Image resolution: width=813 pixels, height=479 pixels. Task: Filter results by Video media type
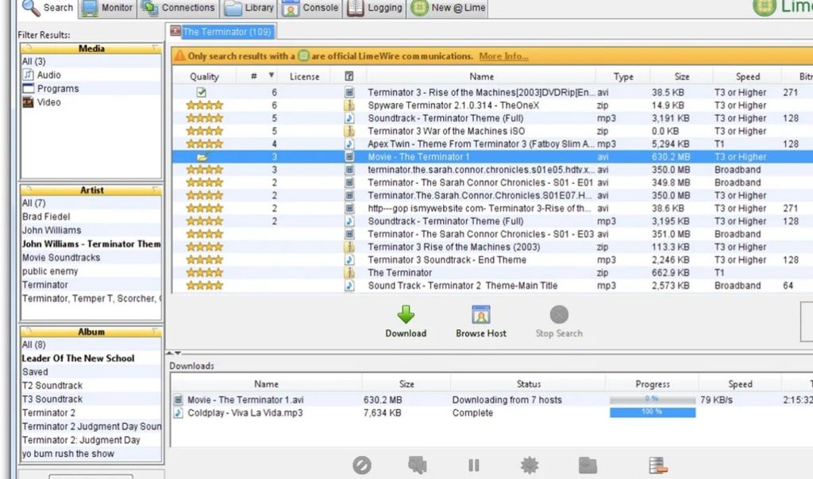pyautogui.click(x=48, y=102)
